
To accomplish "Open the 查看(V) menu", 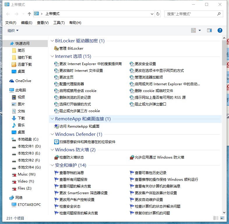I will click(43, 23).
